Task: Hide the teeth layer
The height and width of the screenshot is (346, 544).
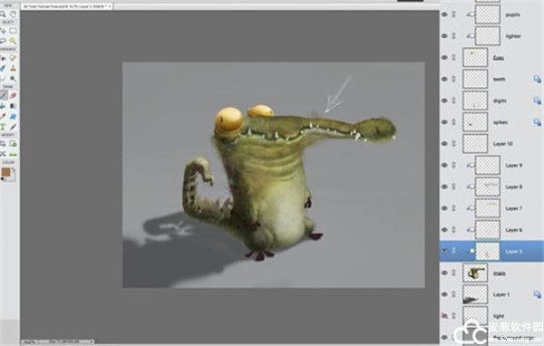Action: coord(444,79)
